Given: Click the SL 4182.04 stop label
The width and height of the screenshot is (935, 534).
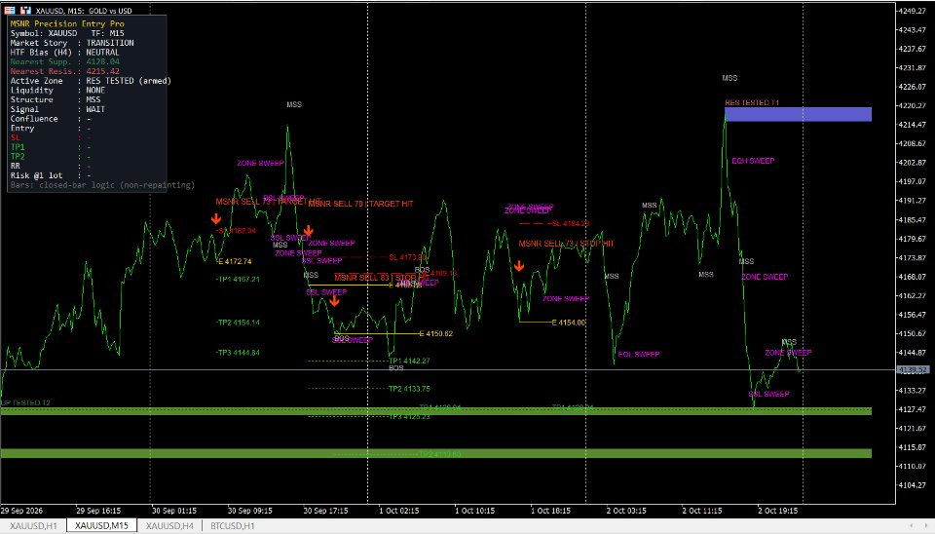Looking at the screenshot, I should coord(237,230).
